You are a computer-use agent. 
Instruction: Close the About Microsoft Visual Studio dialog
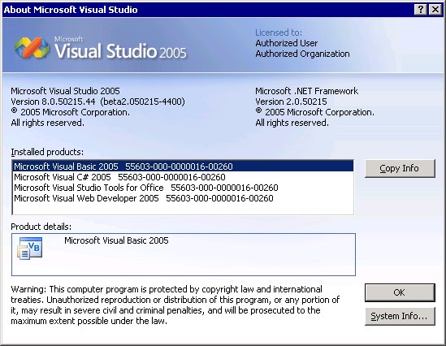click(435, 10)
